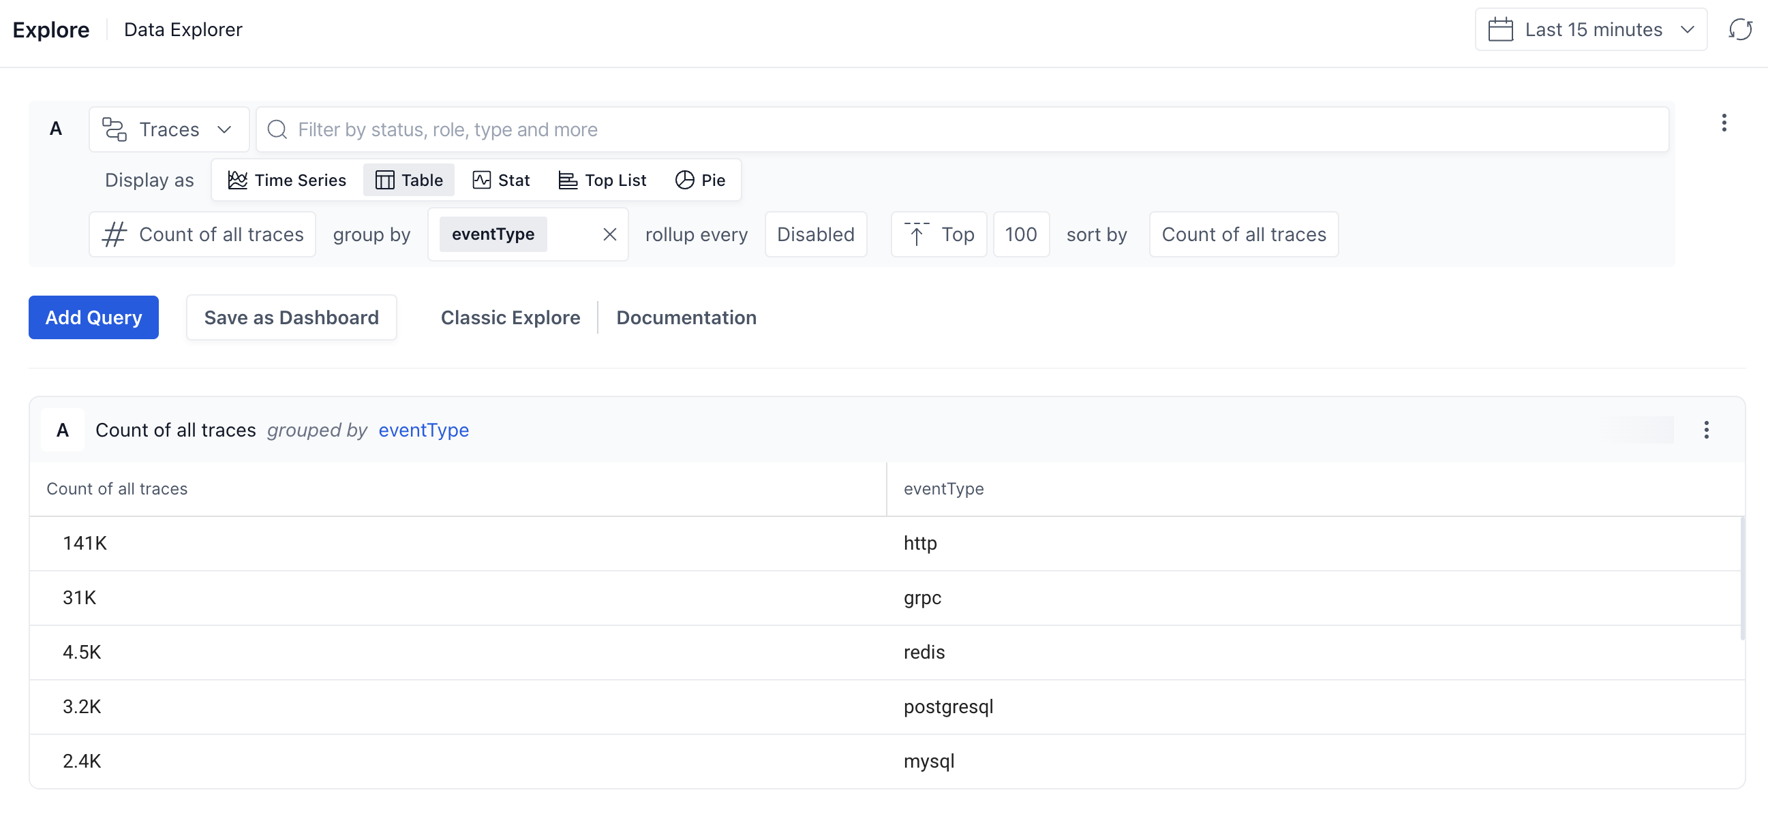
Task: Remove eventType group-by with X icon
Action: (609, 234)
